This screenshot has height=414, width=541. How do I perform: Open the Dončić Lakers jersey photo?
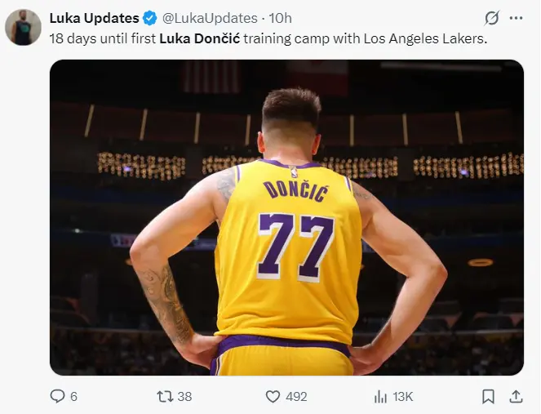286,217
